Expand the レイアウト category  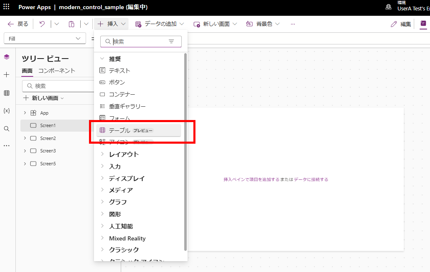pos(124,154)
